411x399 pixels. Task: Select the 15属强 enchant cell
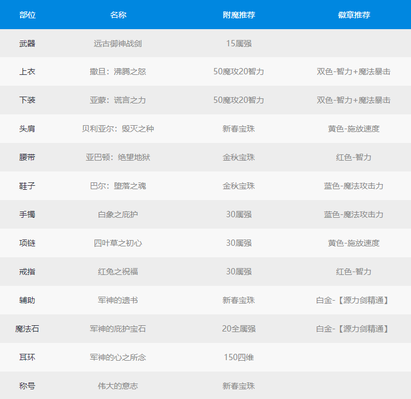[239, 43]
